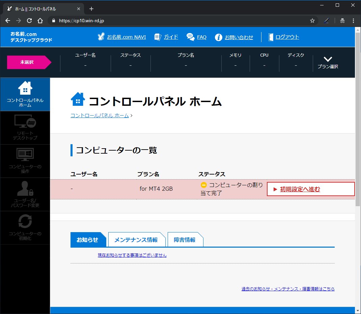Open the 過去のお知らせ・メンテナンス・障害情報はこちら link
This screenshot has width=361, height=314.
pyautogui.click(x=288, y=289)
